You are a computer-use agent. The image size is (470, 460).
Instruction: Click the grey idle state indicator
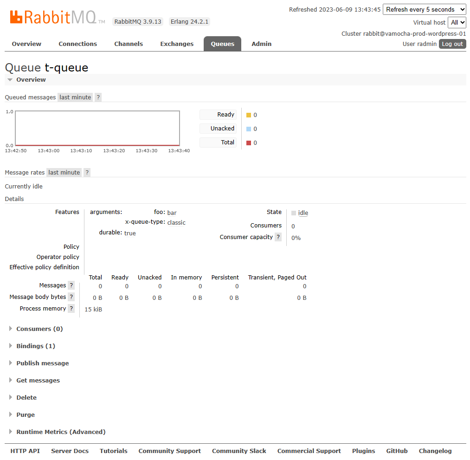coord(294,213)
